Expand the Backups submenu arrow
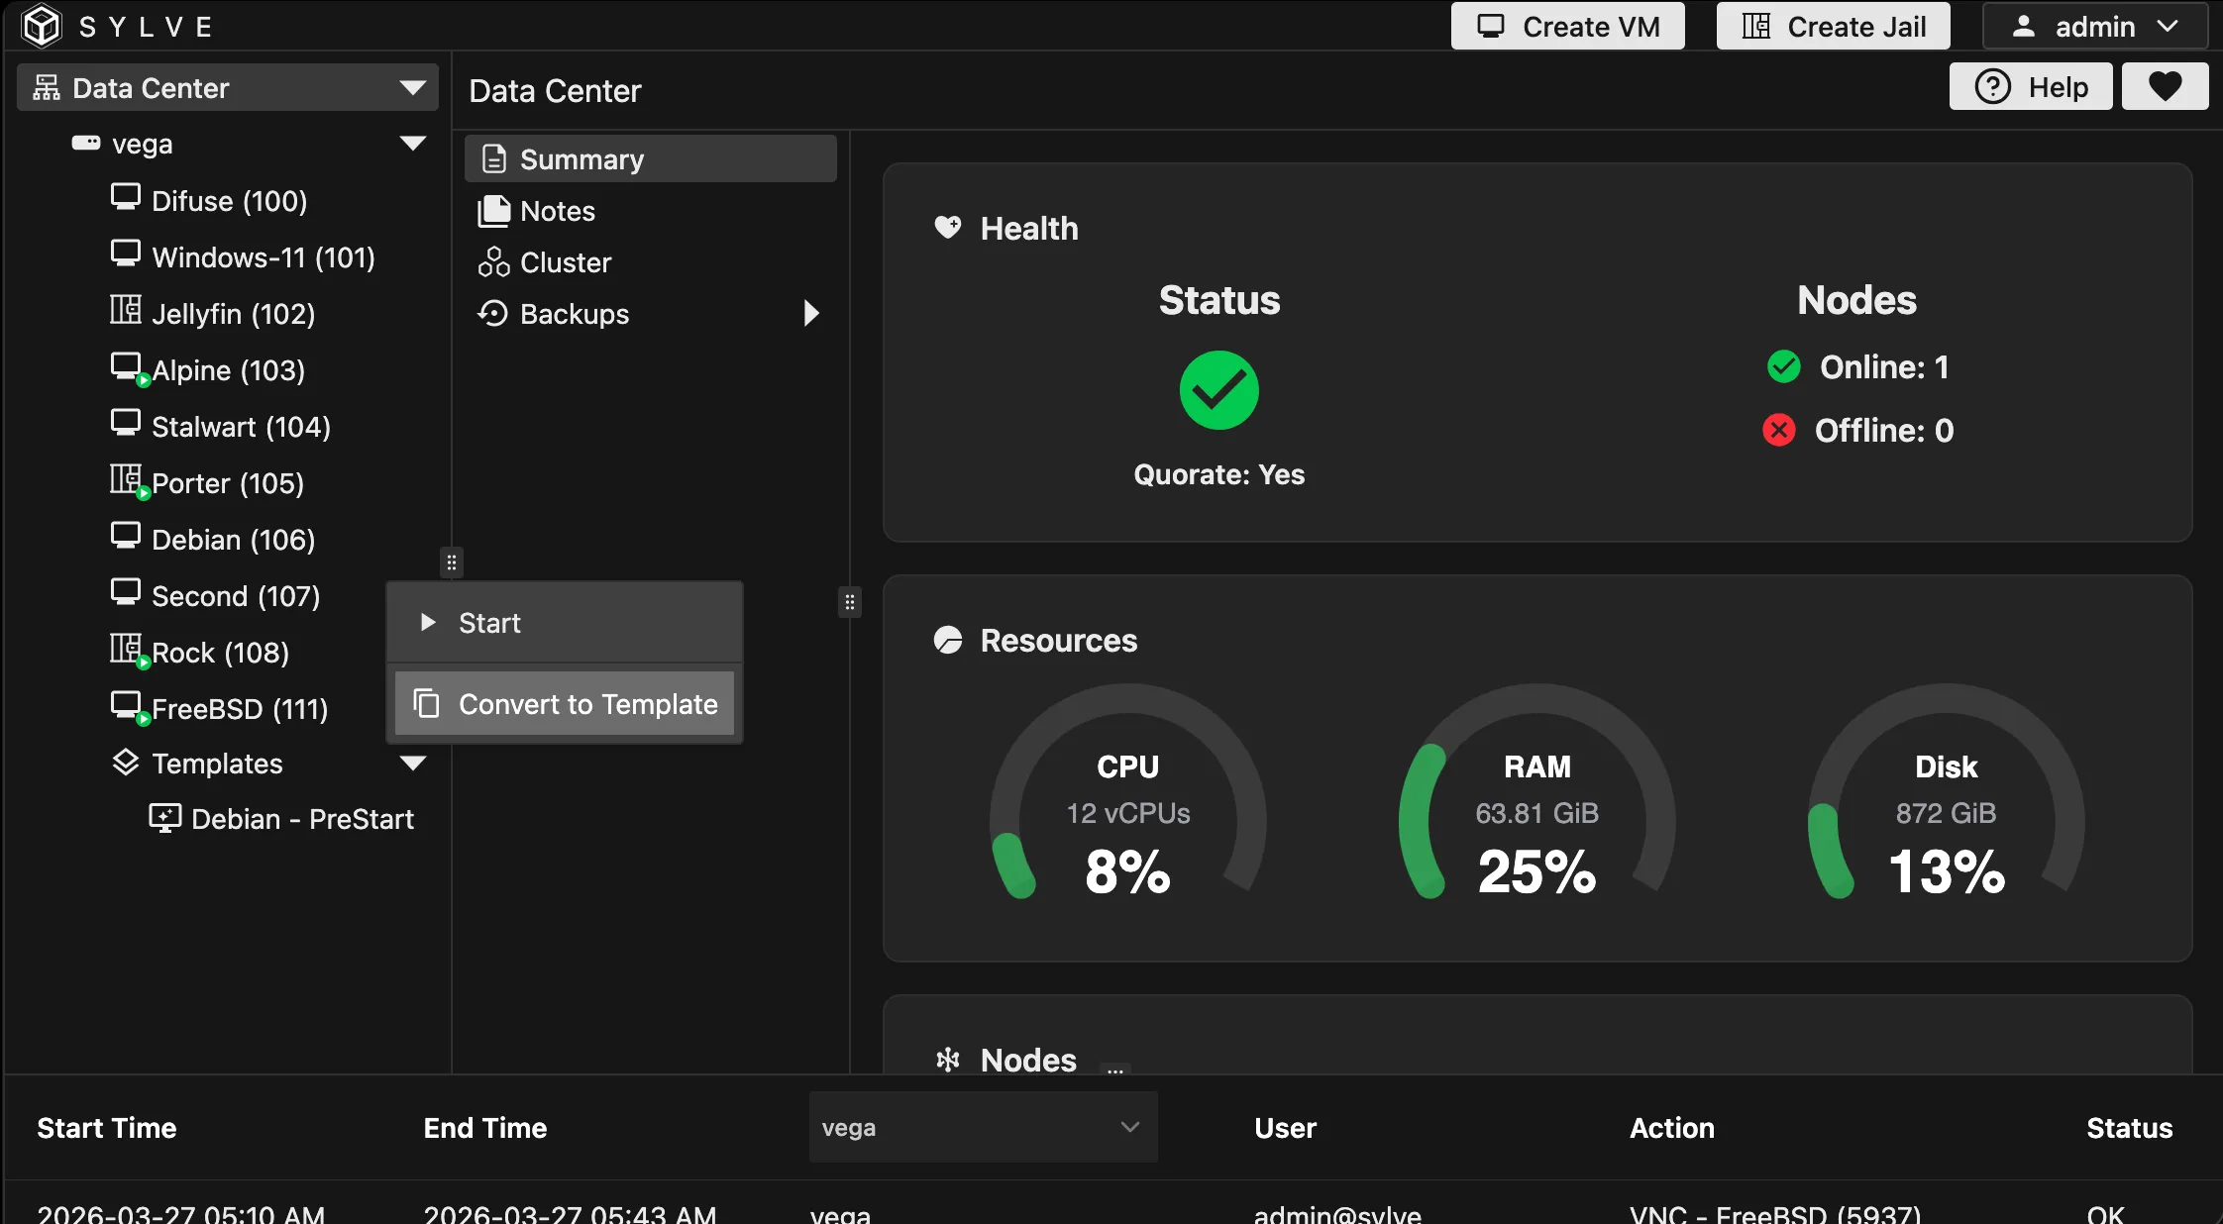This screenshot has width=2223, height=1224. click(x=811, y=314)
